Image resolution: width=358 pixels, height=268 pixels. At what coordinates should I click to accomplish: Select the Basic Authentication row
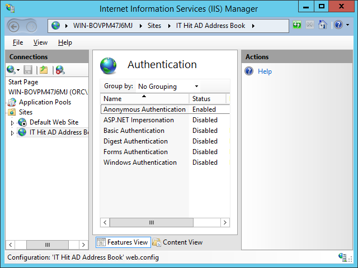click(165, 131)
